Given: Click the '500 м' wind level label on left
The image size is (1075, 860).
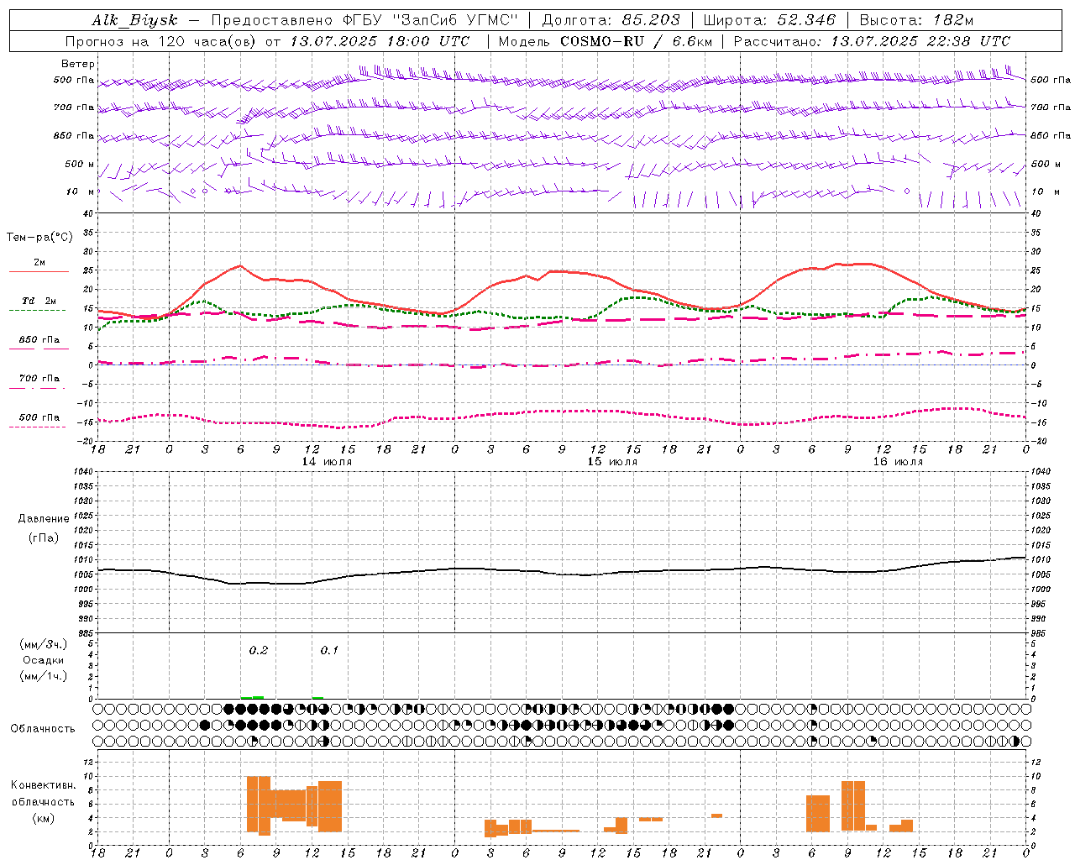Looking at the screenshot, I should pyautogui.click(x=80, y=164).
